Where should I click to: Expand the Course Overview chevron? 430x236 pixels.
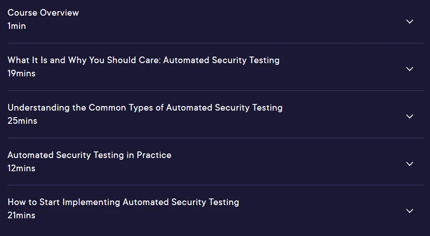[409, 21]
